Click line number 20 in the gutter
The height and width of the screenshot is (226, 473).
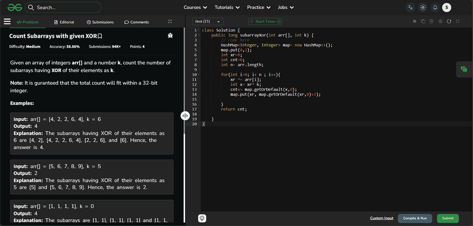point(194,124)
